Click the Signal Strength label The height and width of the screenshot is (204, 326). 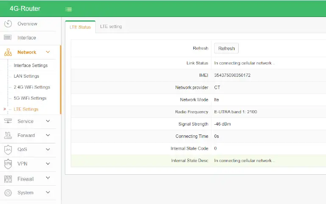click(x=193, y=124)
